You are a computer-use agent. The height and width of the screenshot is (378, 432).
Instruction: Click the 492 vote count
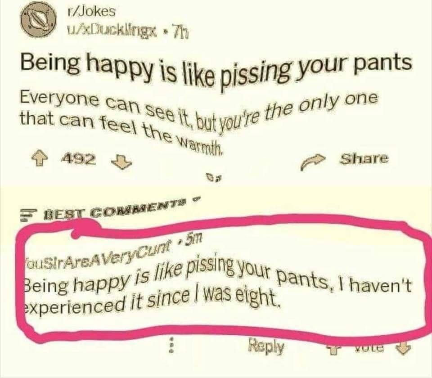(x=78, y=158)
